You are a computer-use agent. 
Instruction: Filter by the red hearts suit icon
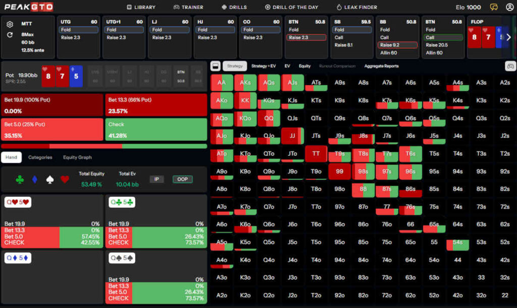[65, 179]
